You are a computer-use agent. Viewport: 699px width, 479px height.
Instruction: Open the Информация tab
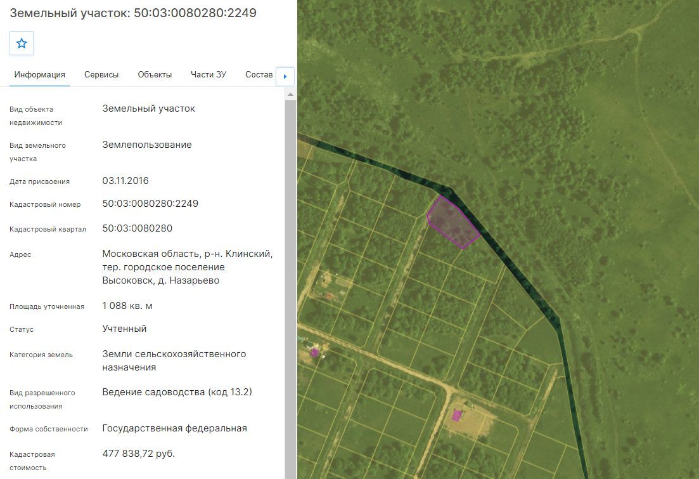tap(40, 75)
